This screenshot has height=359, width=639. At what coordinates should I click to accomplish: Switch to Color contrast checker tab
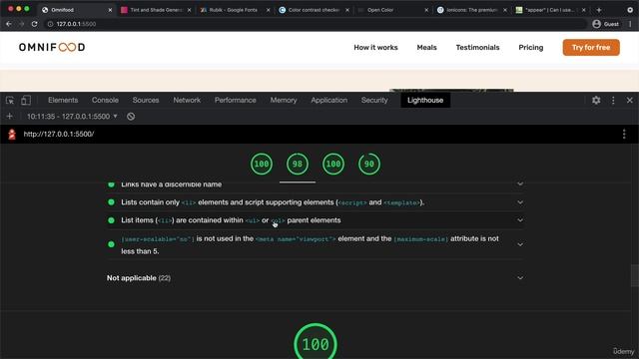pos(314,10)
